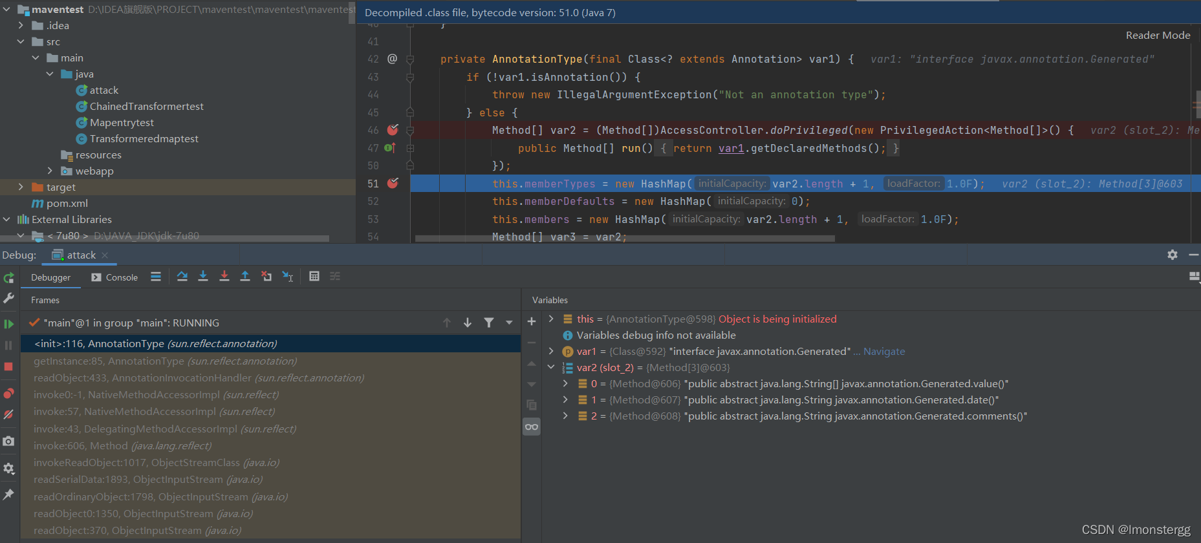Open Evaluate Expression calculator icon
The width and height of the screenshot is (1201, 543).
tap(314, 277)
